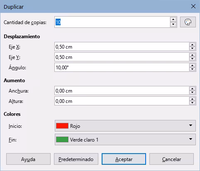This screenshot has height=171, width=200.
Task: Increase Eje X displacement using up arrow
Action: tap(192, 45)
